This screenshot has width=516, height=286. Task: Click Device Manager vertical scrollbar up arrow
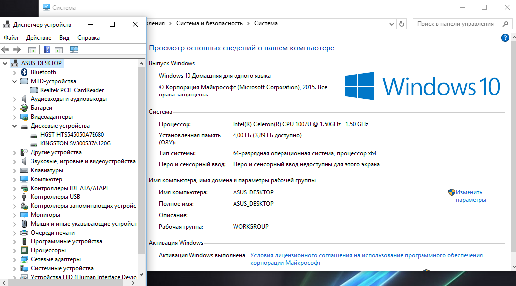141,63
